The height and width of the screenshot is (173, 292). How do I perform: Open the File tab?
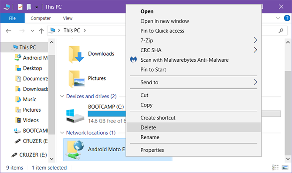(x=12, y=18)
